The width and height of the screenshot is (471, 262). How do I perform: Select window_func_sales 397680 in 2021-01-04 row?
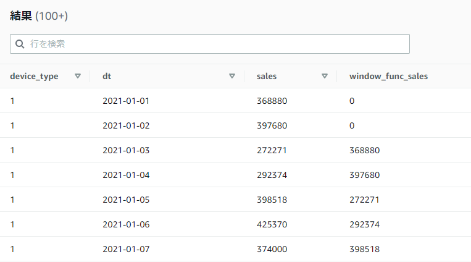[364, 175]
